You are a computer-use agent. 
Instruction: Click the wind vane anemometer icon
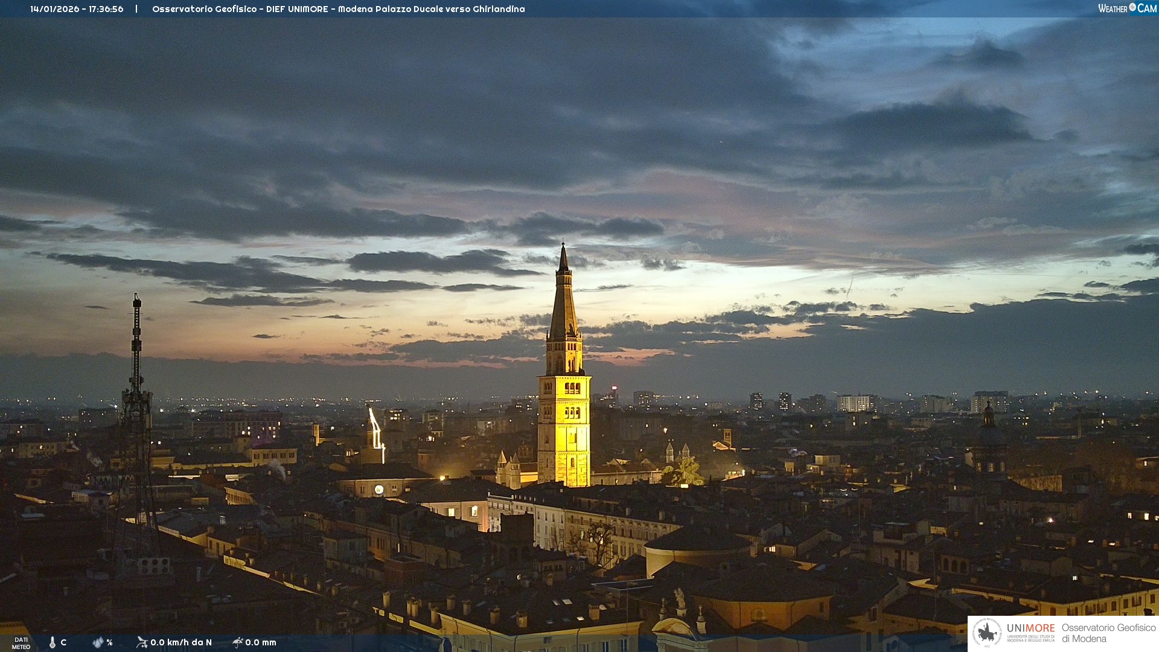pyautogui.click(x=142, y=642)
